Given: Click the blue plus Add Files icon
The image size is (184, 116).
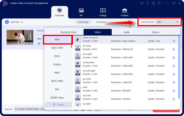Looking at the screenshot, I should (7, 22).
